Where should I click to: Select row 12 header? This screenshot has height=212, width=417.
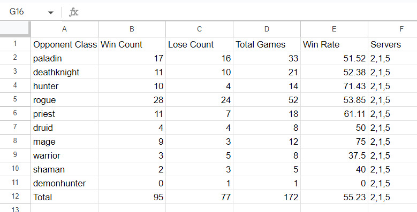(x=15, y=197)
